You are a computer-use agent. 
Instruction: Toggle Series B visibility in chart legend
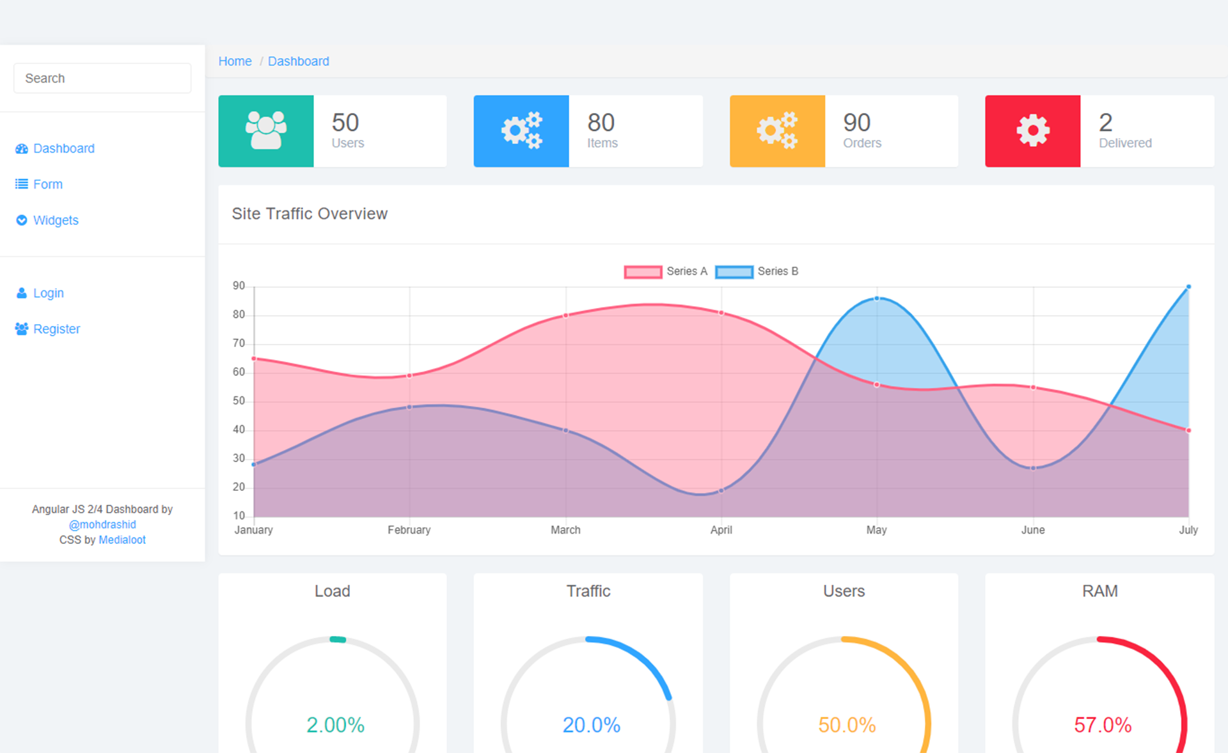[x=777, y=271]
